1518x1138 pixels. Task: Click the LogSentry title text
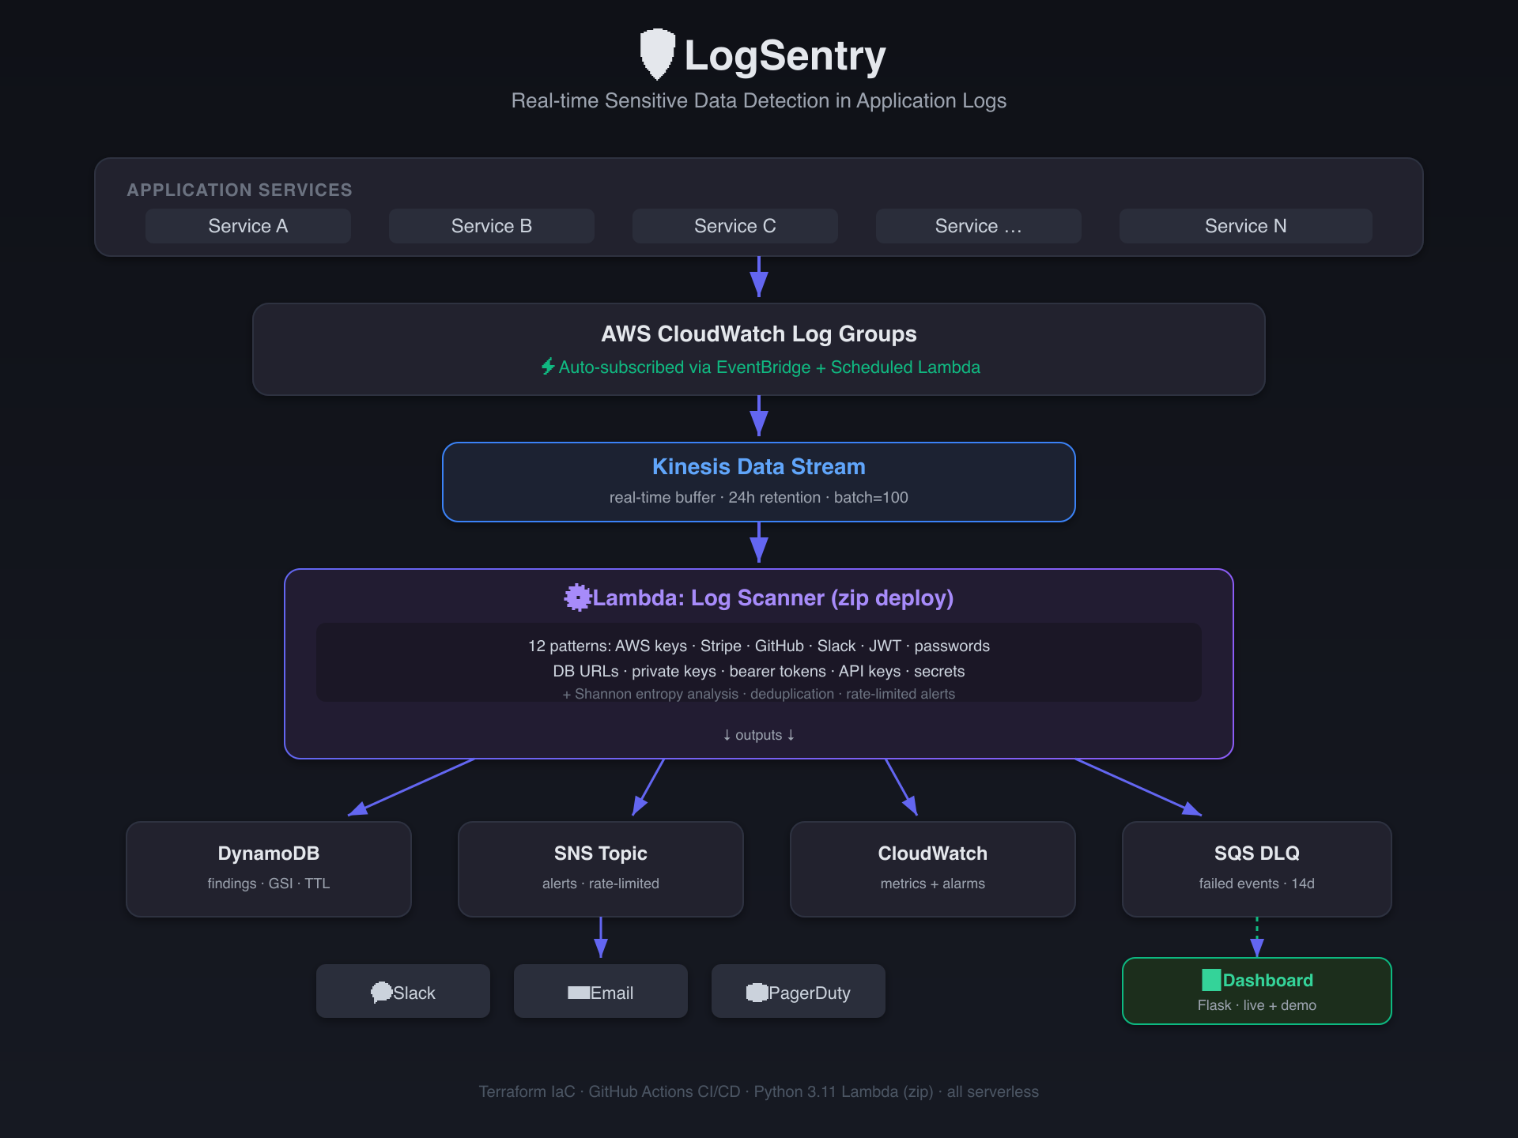(785, 55)
